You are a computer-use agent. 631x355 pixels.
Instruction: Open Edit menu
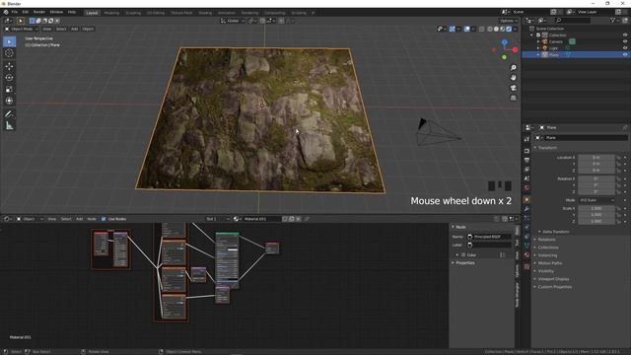26,12
